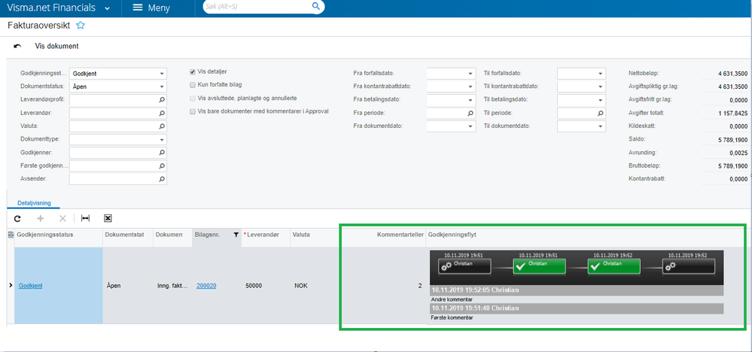This screenshot has height=352, width=752.
Task: Open the Til dokumentdato date picker
Action: tap(600, 126)
